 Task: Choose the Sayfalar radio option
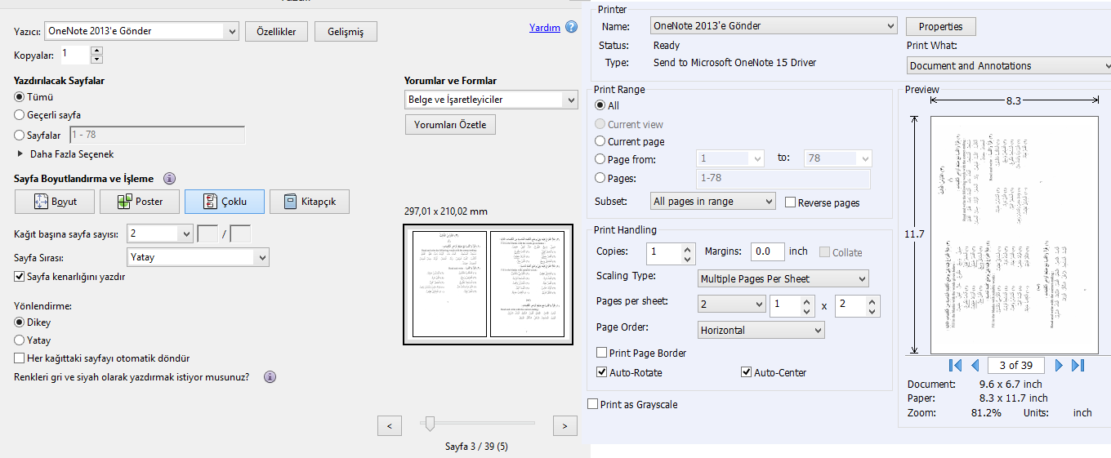[20, 136]
